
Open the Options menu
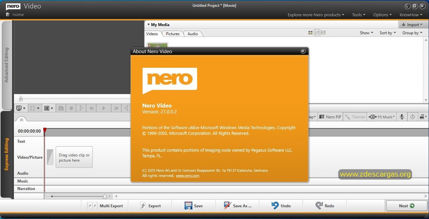click(382, 15)
